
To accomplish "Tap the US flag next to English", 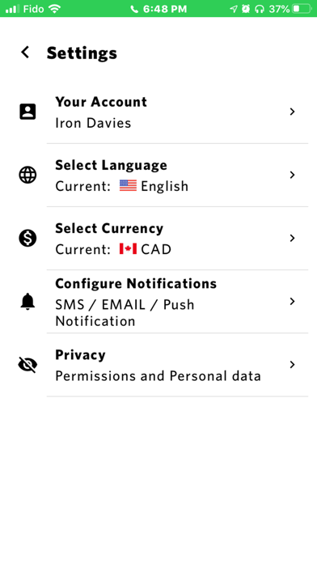I will [128, 186].
